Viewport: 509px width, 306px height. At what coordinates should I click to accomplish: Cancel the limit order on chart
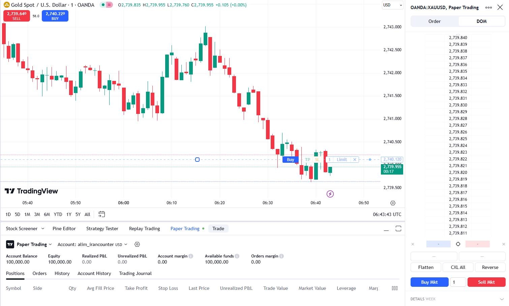click(x=355, y=160)
